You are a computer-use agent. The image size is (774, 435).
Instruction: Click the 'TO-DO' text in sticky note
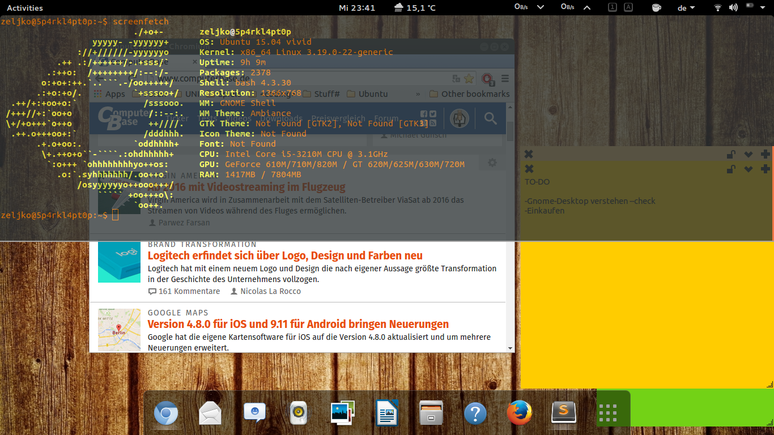click(x=537, y=182)
